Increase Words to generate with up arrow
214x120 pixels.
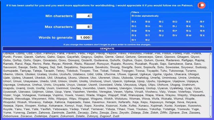tap(91, 36)
